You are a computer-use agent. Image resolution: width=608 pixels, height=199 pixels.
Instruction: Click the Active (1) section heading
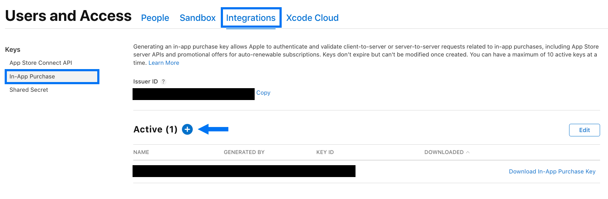tap(155, 129)
